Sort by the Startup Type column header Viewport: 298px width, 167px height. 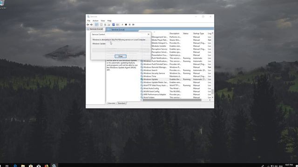(x=198, y=33)
